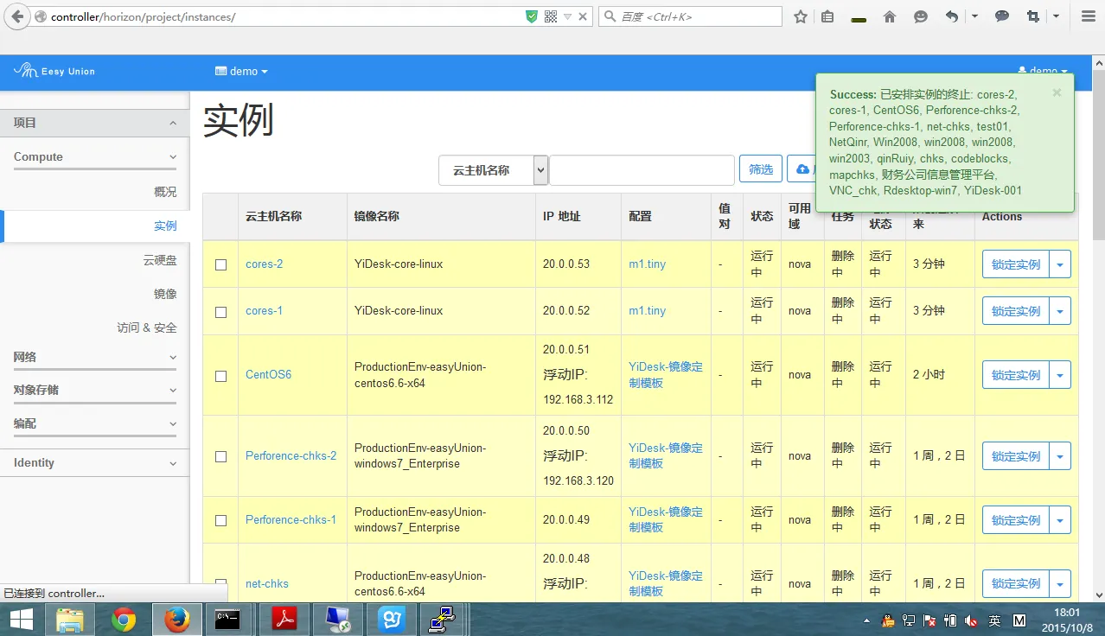Image resolution: width=1105 pixels, height=636 pixels.
Task: Click the undo arrow toolbar icon
Action: (x=952, y=16)
